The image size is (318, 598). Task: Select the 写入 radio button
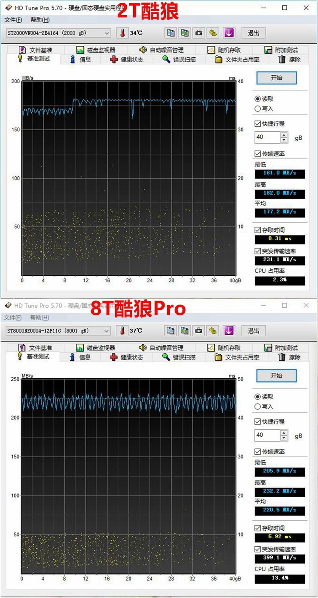tap(258, 109)
